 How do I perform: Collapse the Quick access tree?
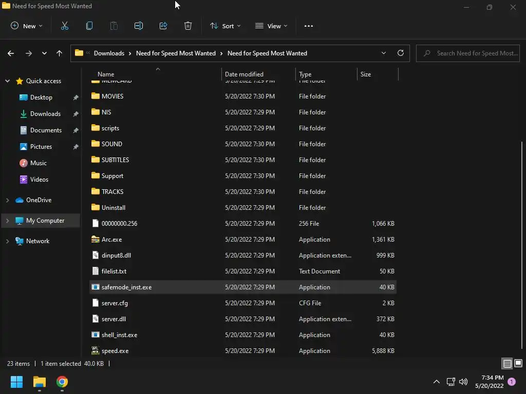click(x=7, y=81)
